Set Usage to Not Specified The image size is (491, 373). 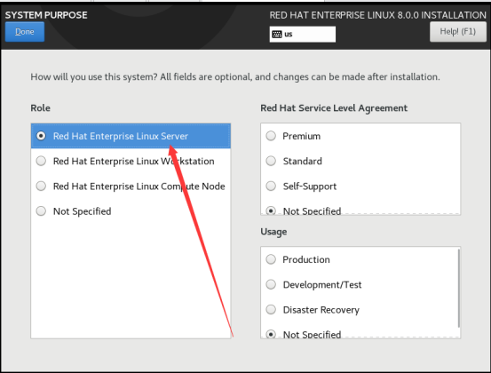(x=360, y=334)
